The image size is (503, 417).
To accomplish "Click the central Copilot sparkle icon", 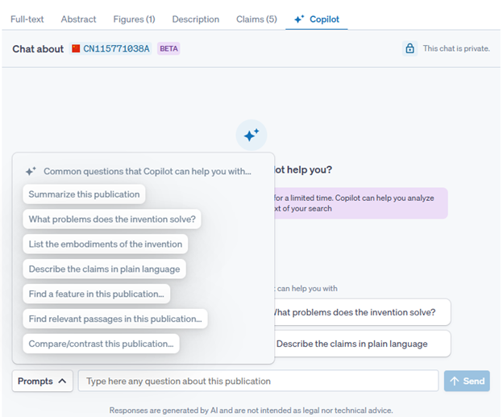I will (251, 135).
